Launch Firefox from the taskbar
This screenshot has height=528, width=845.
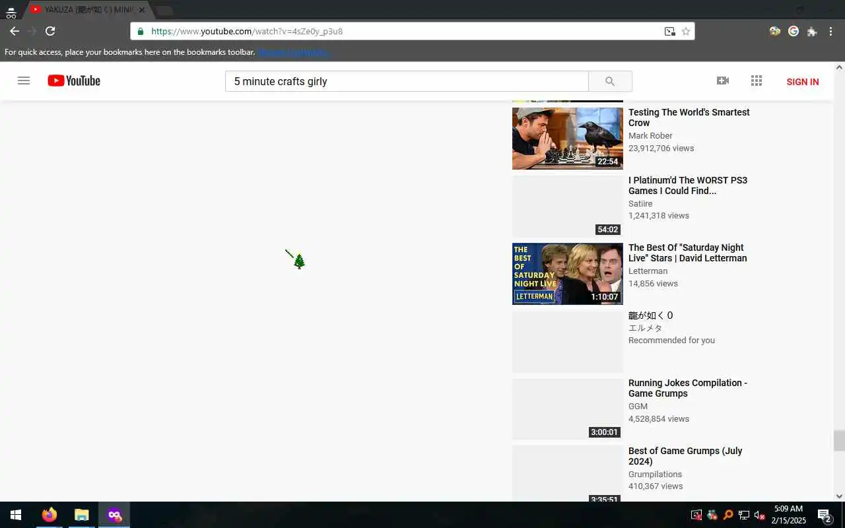click(x=50, y=515)
